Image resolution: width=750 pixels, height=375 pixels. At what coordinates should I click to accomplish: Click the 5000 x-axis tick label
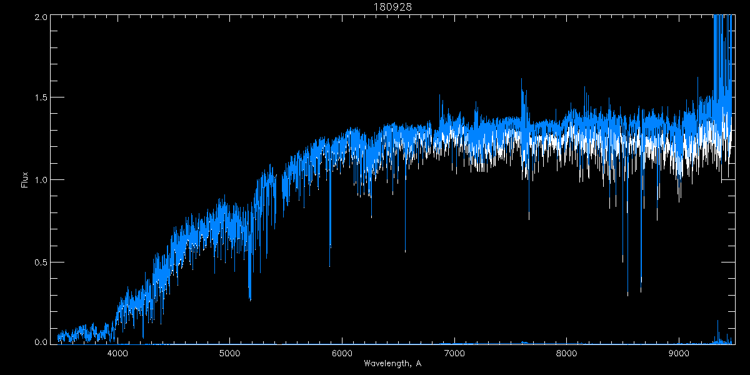point(229,353)
